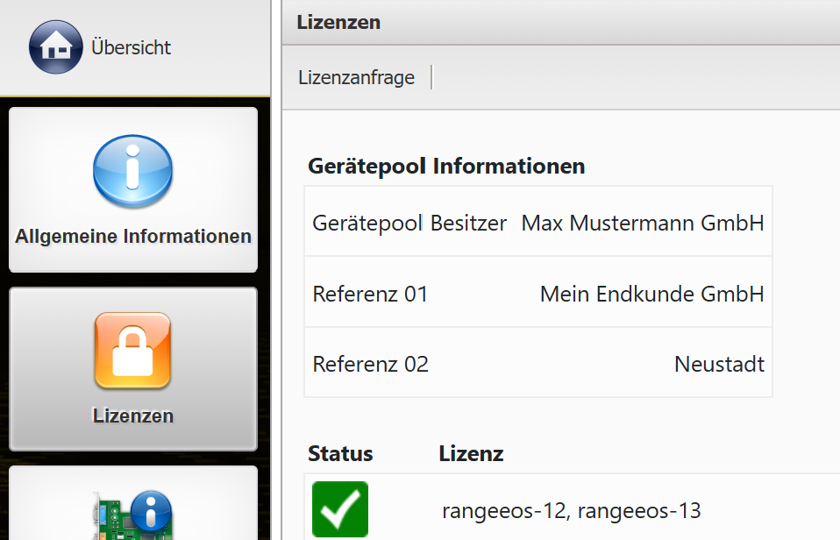The height and width of the screenshot is (540, 840).
Task: Open the Übersicht text link
Action: [131, 47]
